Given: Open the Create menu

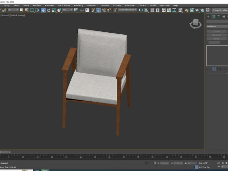Looking at the screenshot, I should click(26, 5).
